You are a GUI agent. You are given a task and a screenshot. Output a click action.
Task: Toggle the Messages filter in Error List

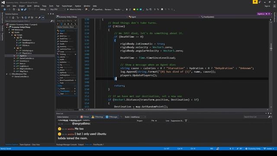(112, 117)
